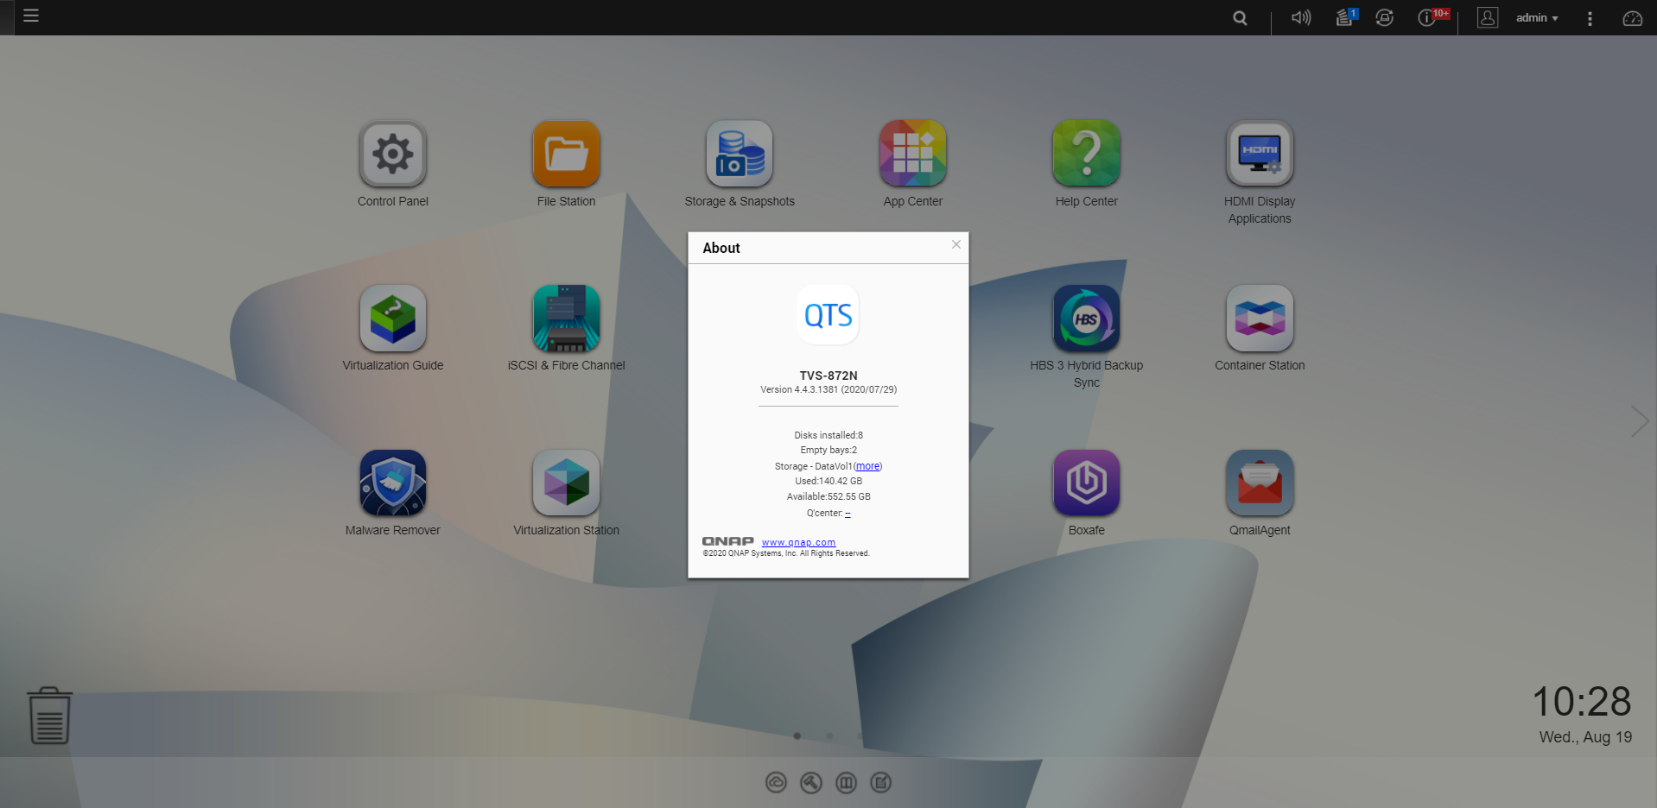Select the second desktop page dot
Screen dimensions: 1657x808
[x=829, y=736]
